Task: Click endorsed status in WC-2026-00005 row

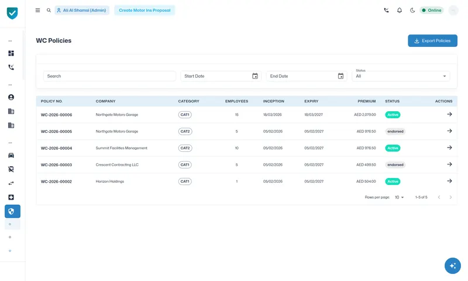Action: 395,131
